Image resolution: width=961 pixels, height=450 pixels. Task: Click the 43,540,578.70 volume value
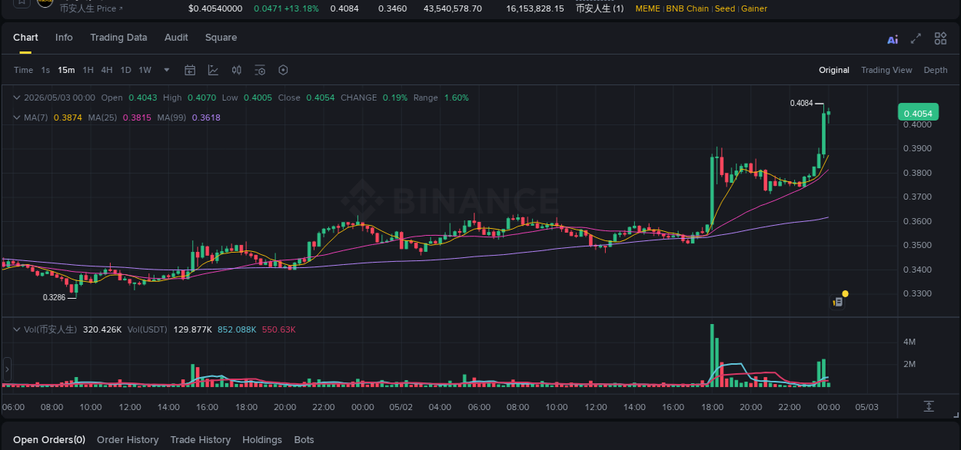tap(453, 8)
